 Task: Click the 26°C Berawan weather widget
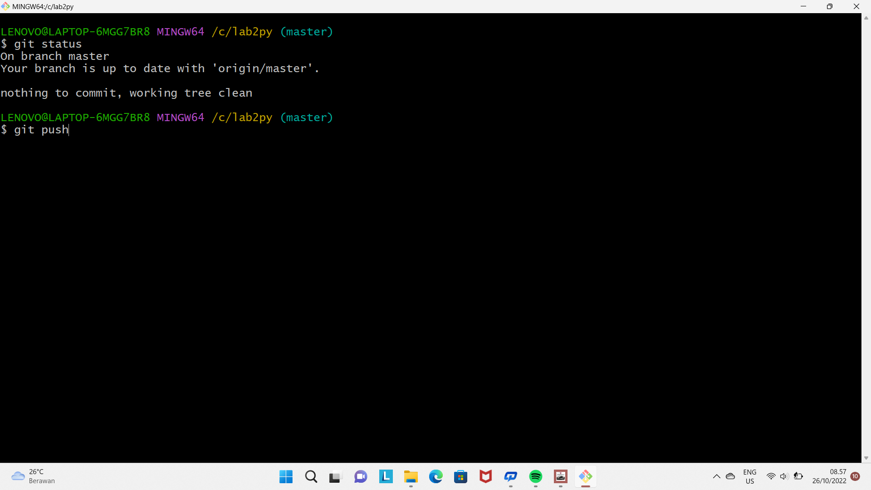pyautogui.click(x=32, y=476)
